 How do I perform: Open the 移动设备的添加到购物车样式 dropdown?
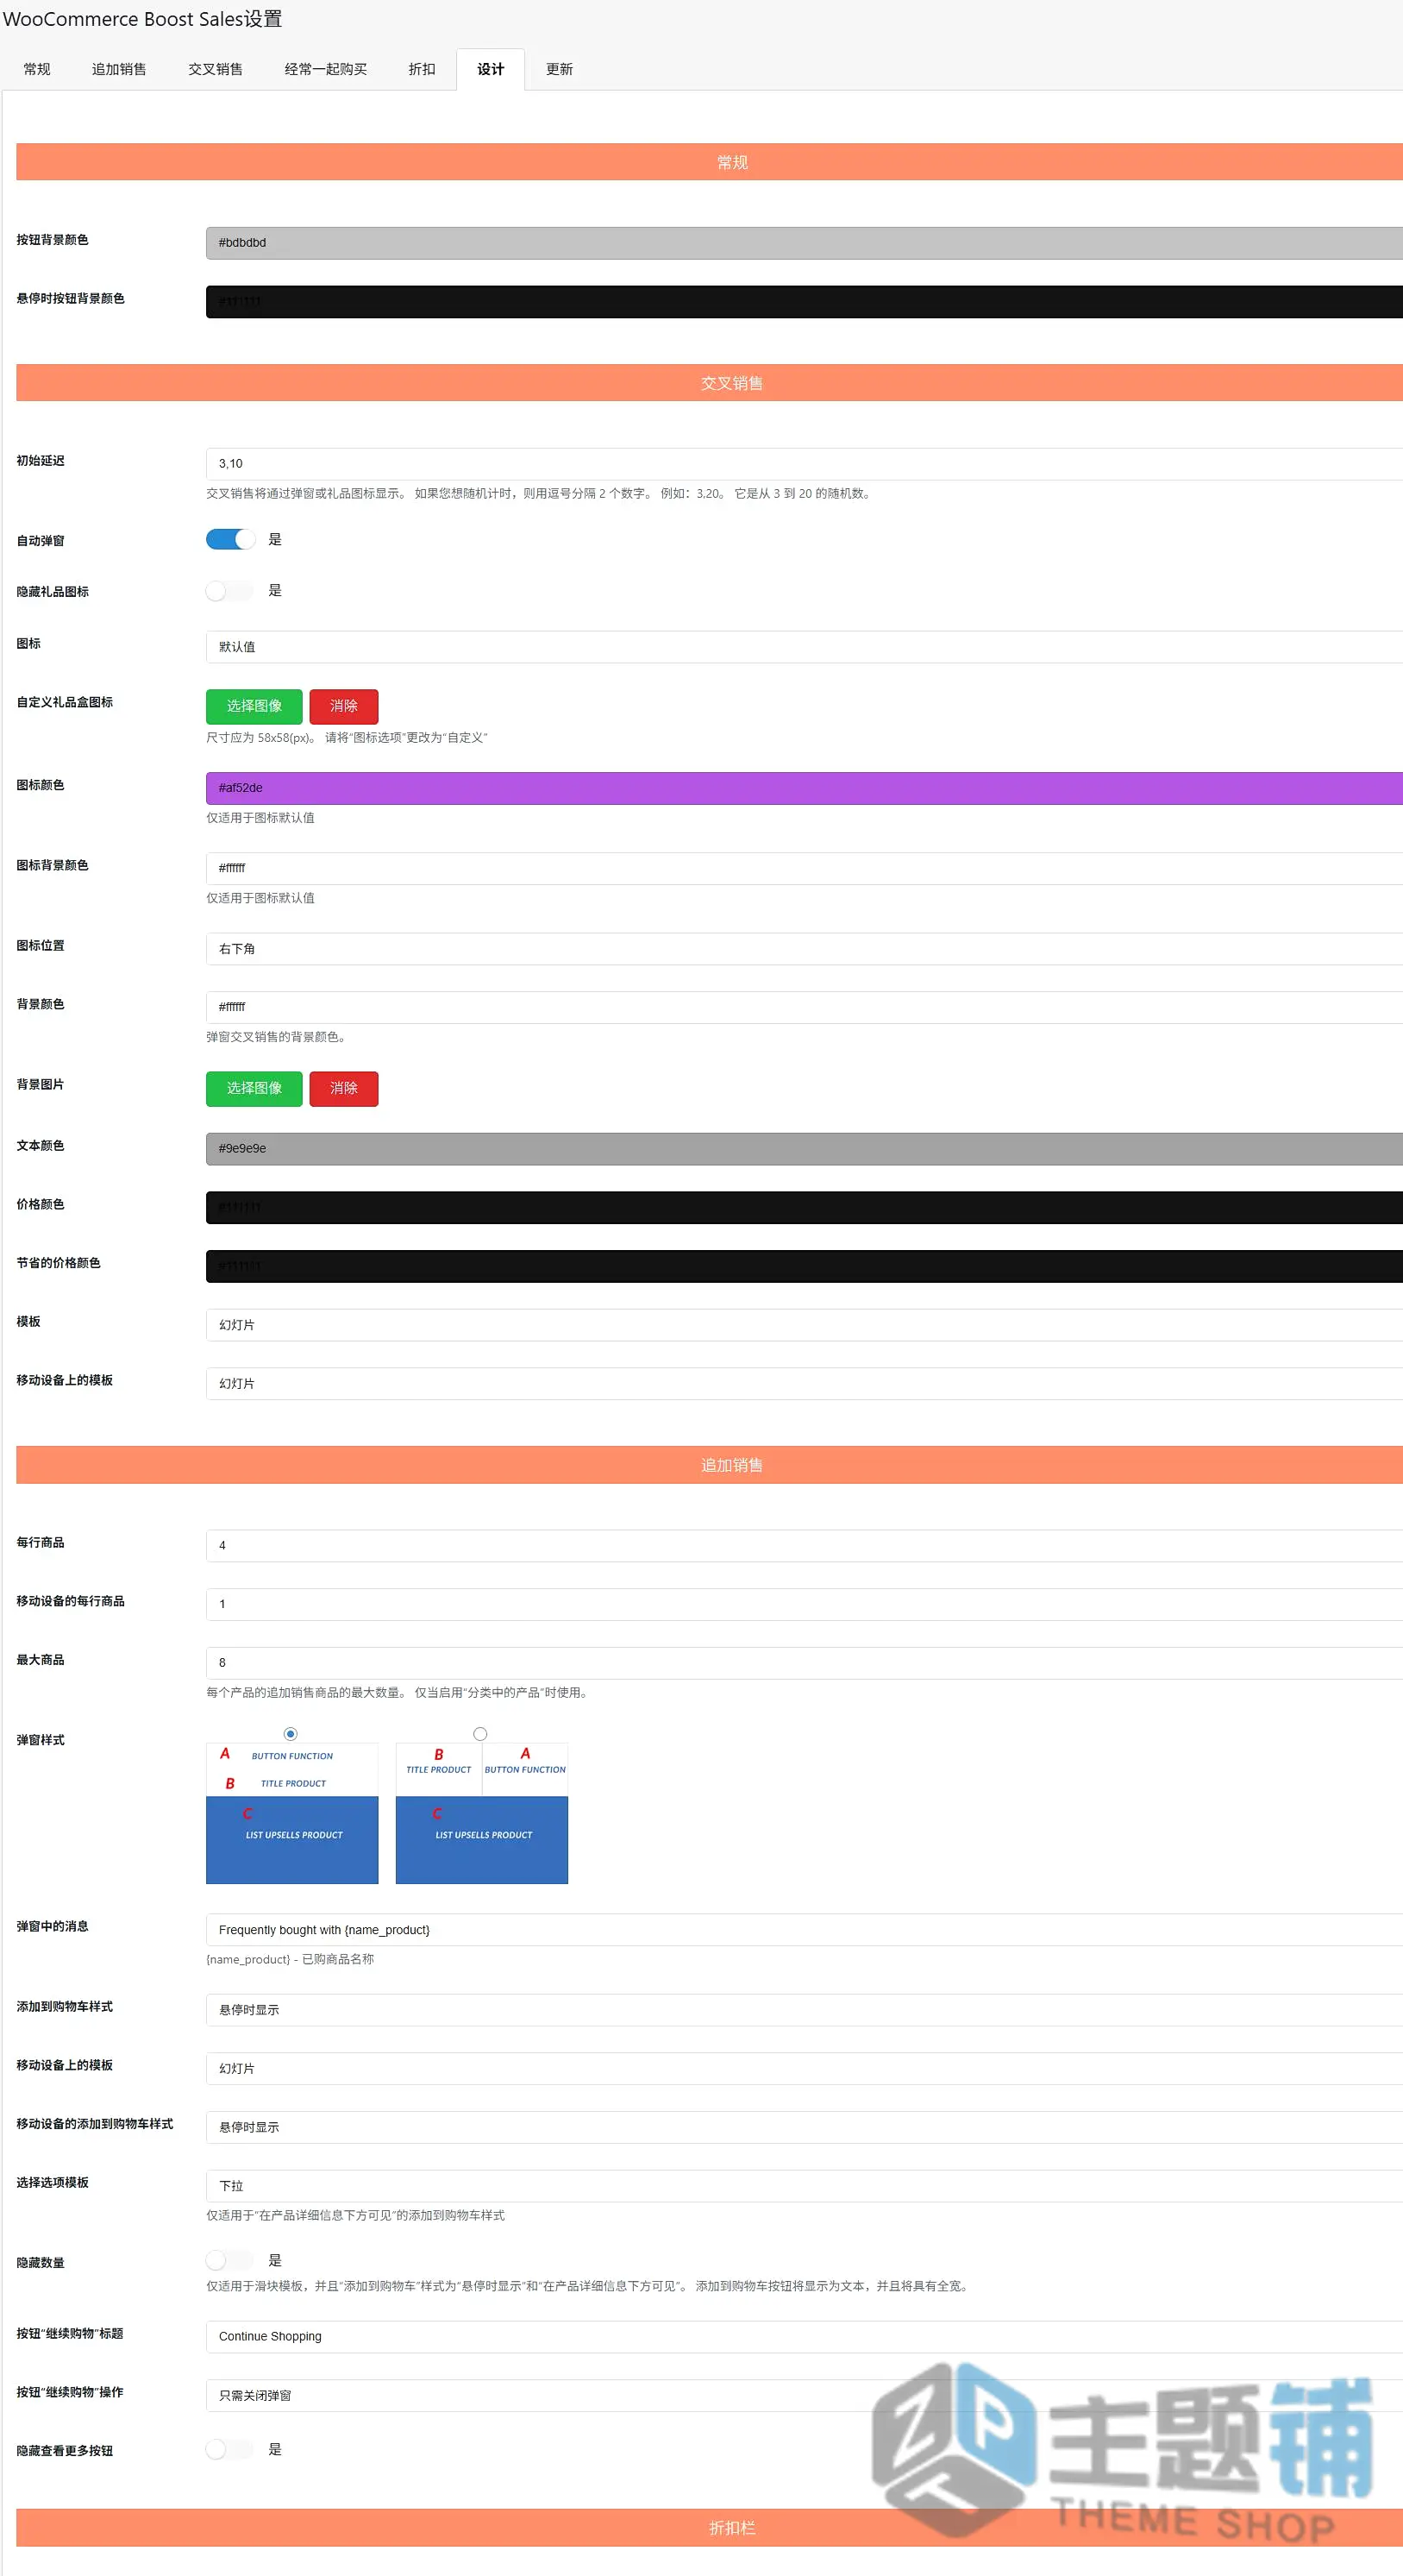805,2128
